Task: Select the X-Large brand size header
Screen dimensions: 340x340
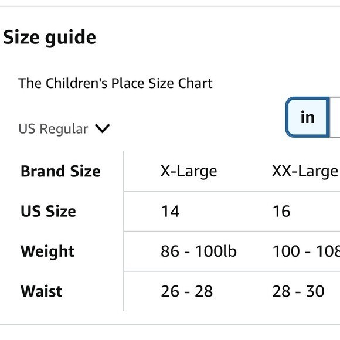Action: [189, 171]
